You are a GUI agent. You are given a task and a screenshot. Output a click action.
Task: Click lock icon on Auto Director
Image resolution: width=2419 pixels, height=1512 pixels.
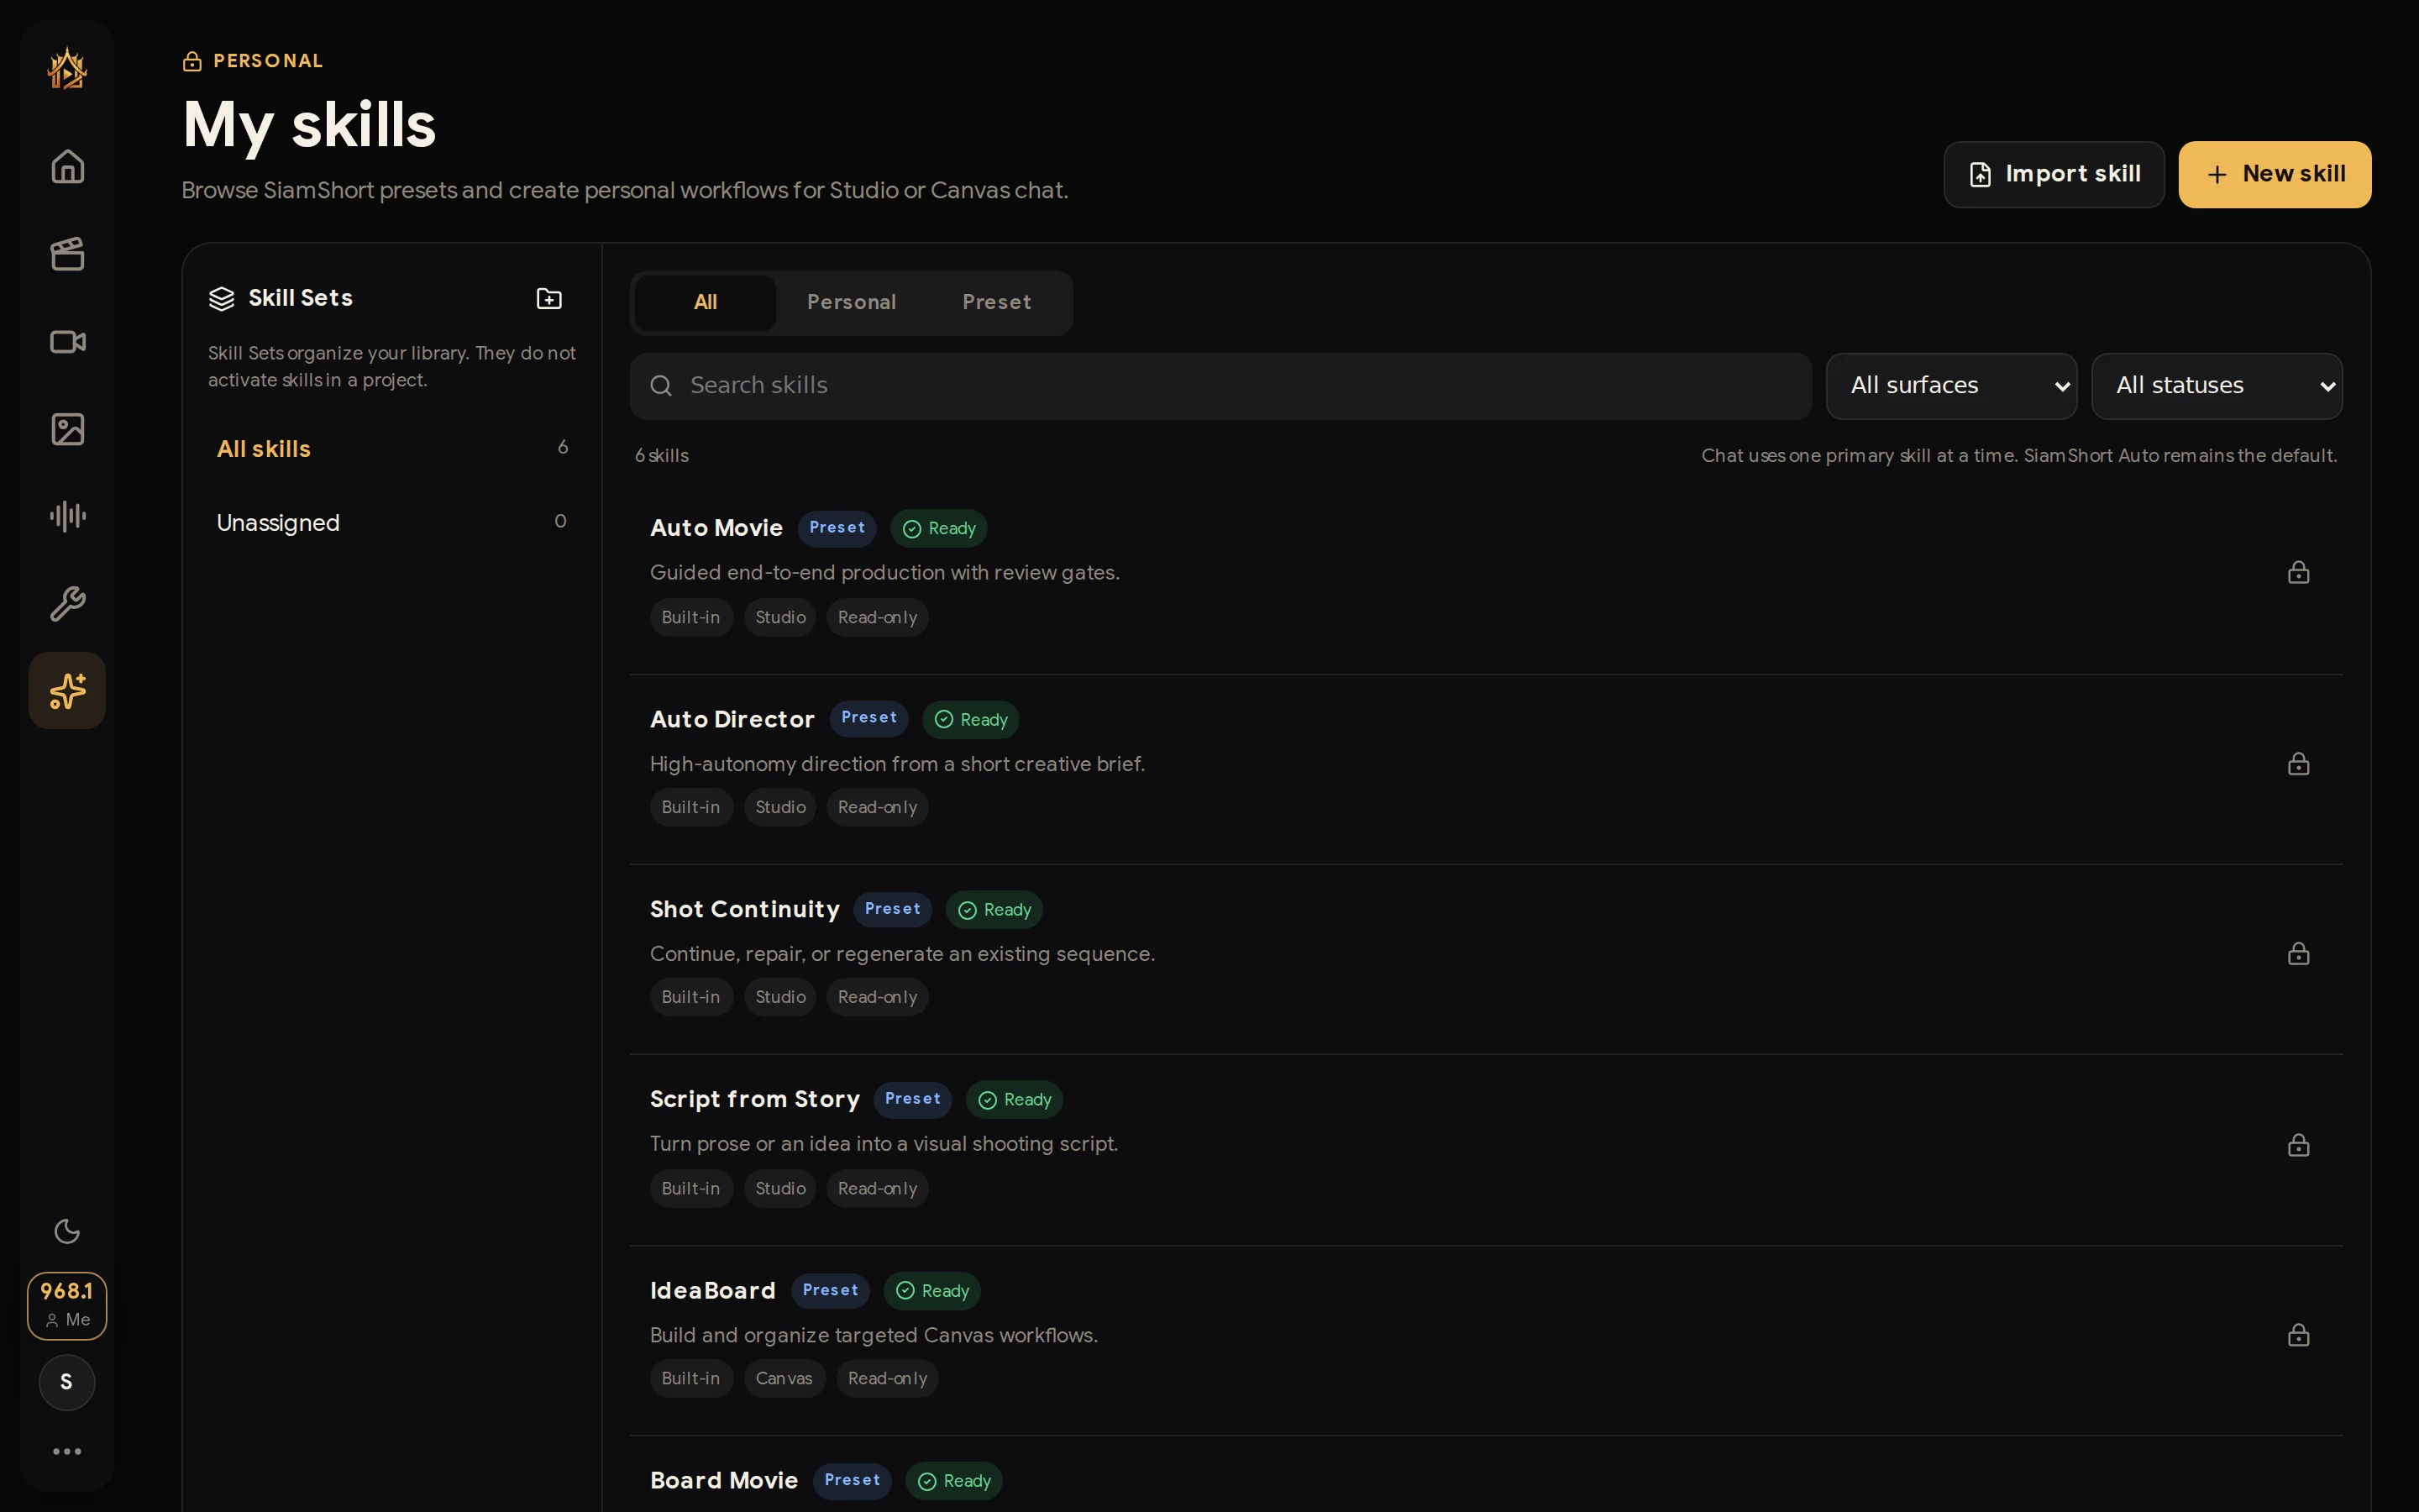(2298, 764)
